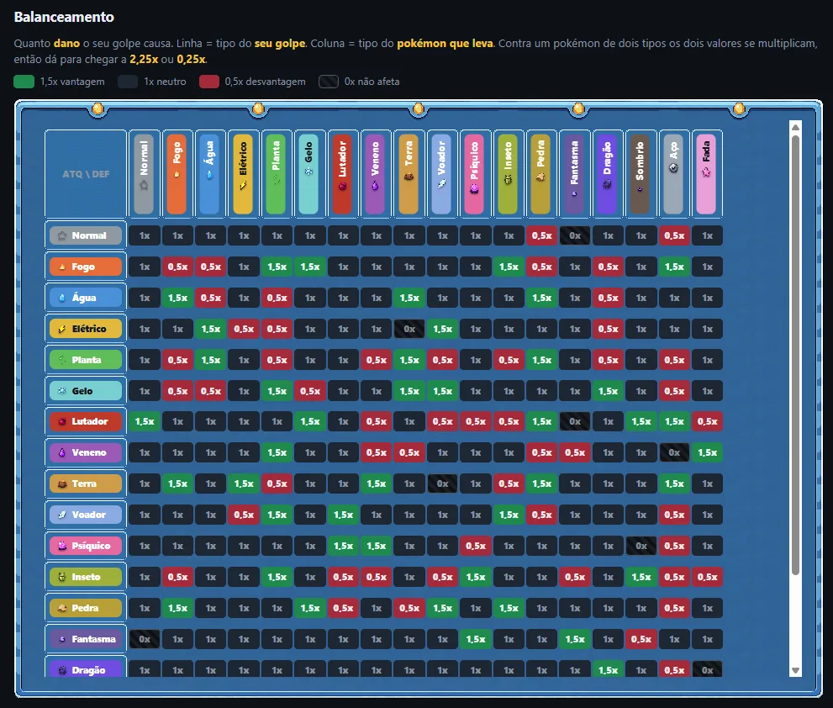Viewport: 833px width, 708px height.
Task: Click the 1,5x cell for Psíquico versus Veneno
Action: click(x=376, y=546)
